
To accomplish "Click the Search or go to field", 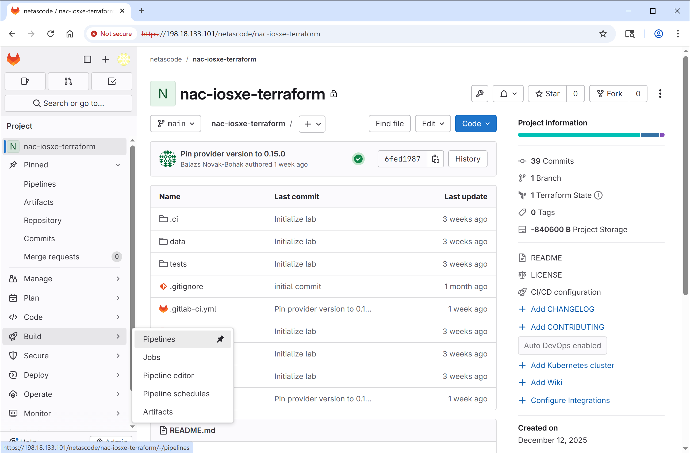I will [68, 103].
